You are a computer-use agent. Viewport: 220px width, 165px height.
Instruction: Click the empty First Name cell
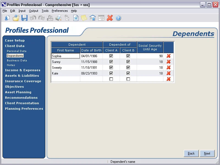(x=66, y=79)
